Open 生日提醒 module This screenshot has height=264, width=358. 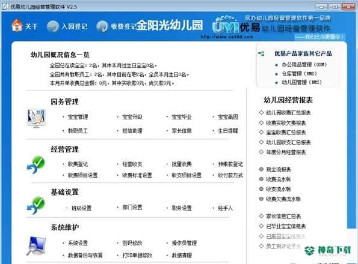pyautogui.click(x=228, y=131)
